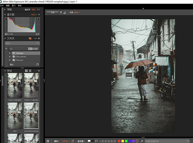The width and height of the screenshot is (193, 143).
Task: Switch presets panel to grid view
Action: tap(26, 71)
